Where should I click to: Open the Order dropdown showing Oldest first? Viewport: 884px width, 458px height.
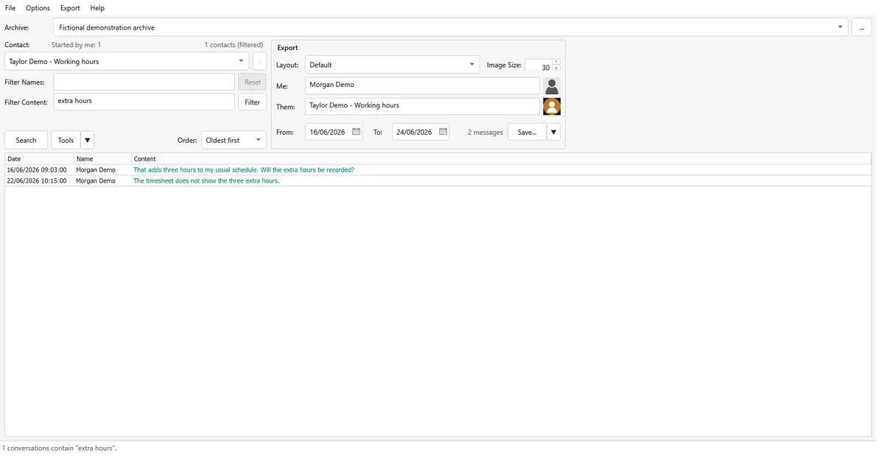click(234, 140)
